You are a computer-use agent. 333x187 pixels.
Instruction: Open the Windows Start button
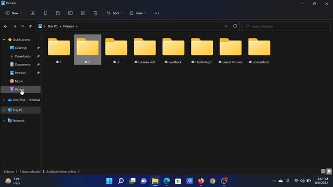pyautogui.click(x=109, y=181)
